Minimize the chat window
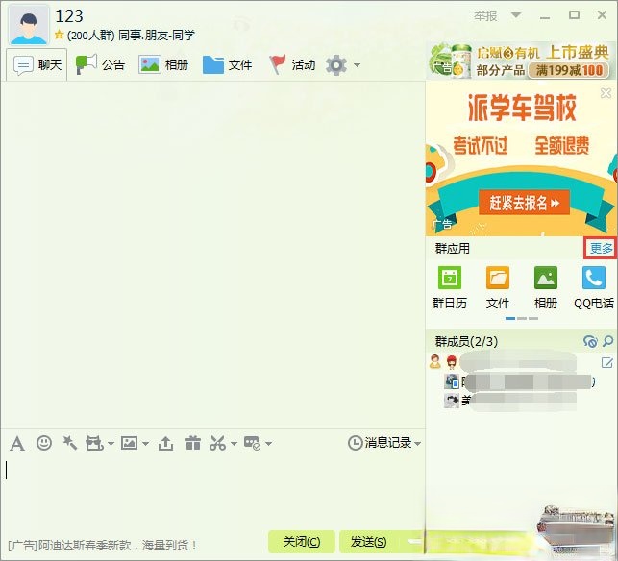The image size is (618, 561). (x=545, y=16)
